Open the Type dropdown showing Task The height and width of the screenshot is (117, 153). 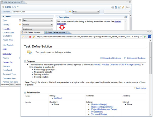[38, 20]
